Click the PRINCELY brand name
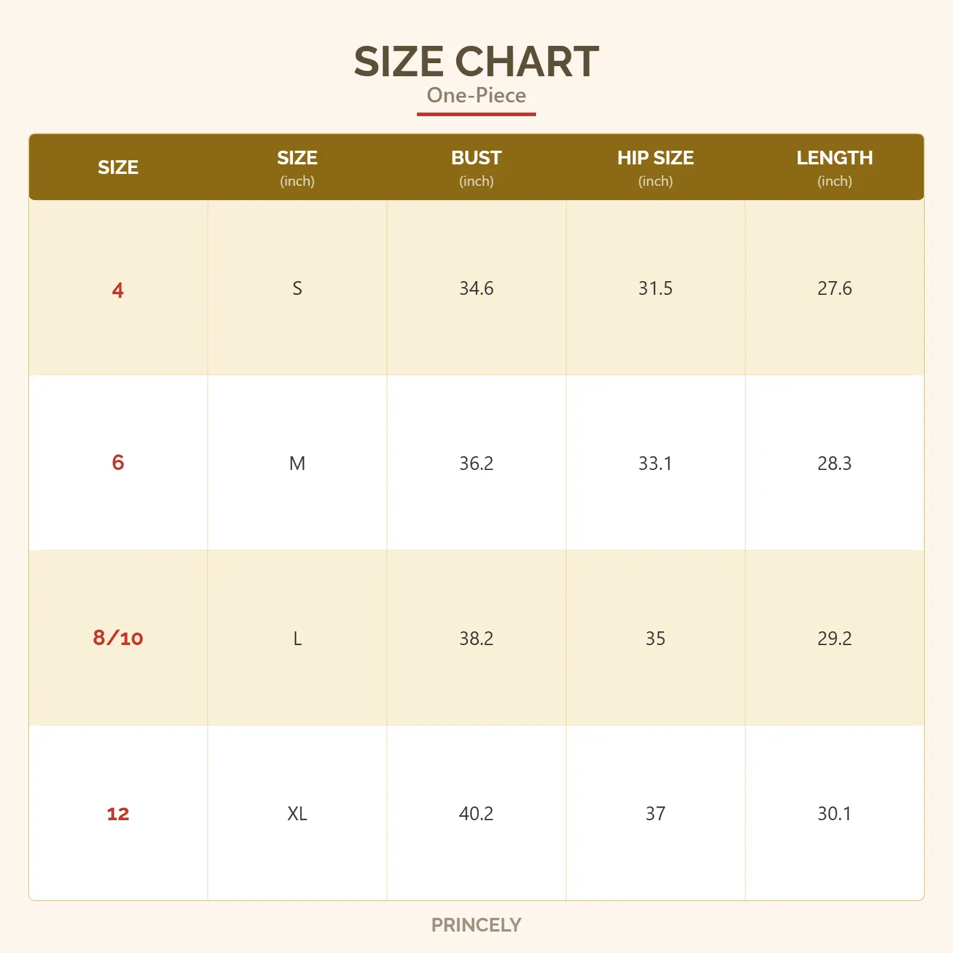This screenshot has width=953, height=953. coord(476,925)
